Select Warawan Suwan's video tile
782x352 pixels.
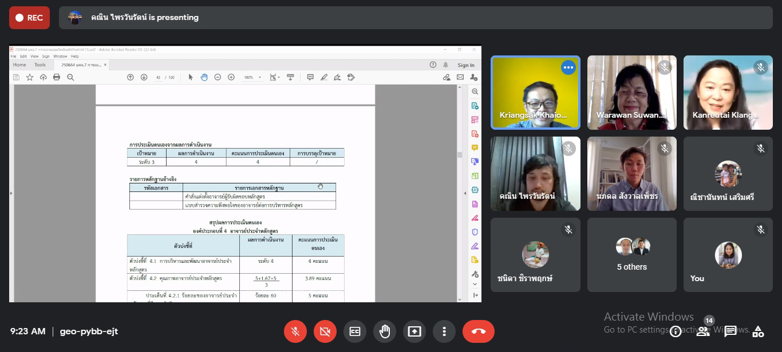point(631,92)
